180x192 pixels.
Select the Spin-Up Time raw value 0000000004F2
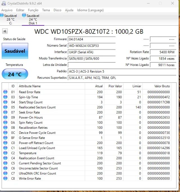click(x=159, y=97)
